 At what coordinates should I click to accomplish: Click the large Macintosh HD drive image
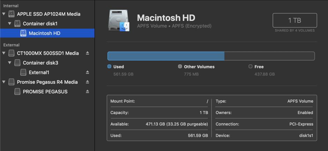(119, 21)
